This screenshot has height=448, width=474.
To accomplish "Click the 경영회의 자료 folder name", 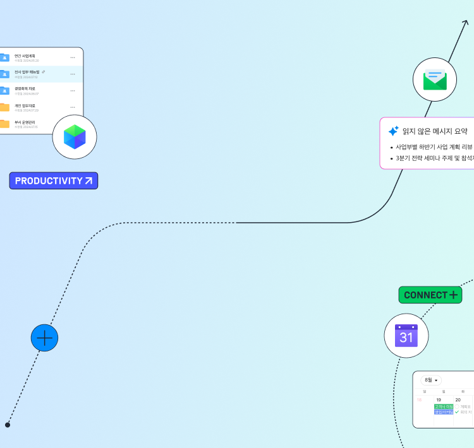I will pyautogui.click(x=25, y=89).
